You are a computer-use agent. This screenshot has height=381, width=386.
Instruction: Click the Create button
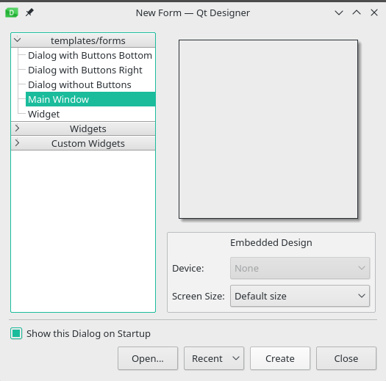point(280,358)
